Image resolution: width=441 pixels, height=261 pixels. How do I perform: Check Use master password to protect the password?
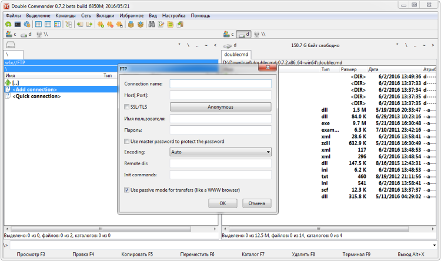point(127,141)
